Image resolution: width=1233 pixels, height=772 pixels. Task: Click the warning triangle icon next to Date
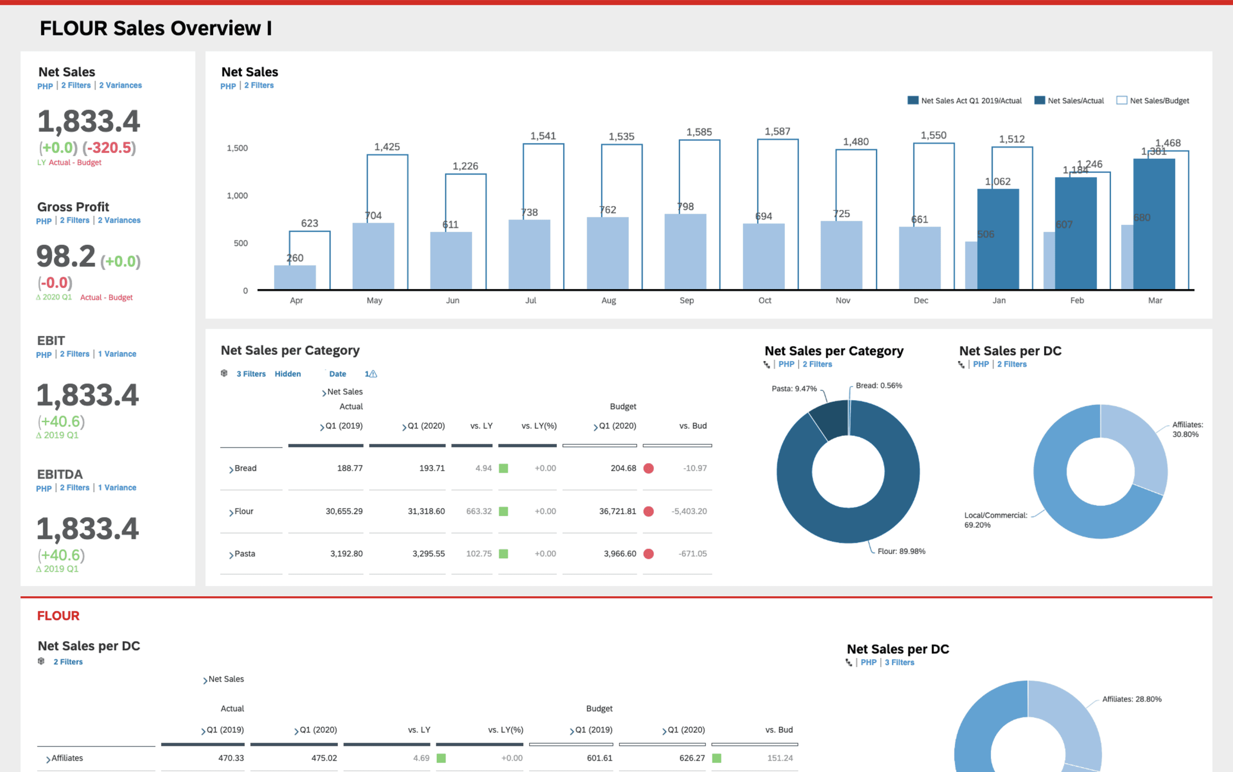coord(373,374)
